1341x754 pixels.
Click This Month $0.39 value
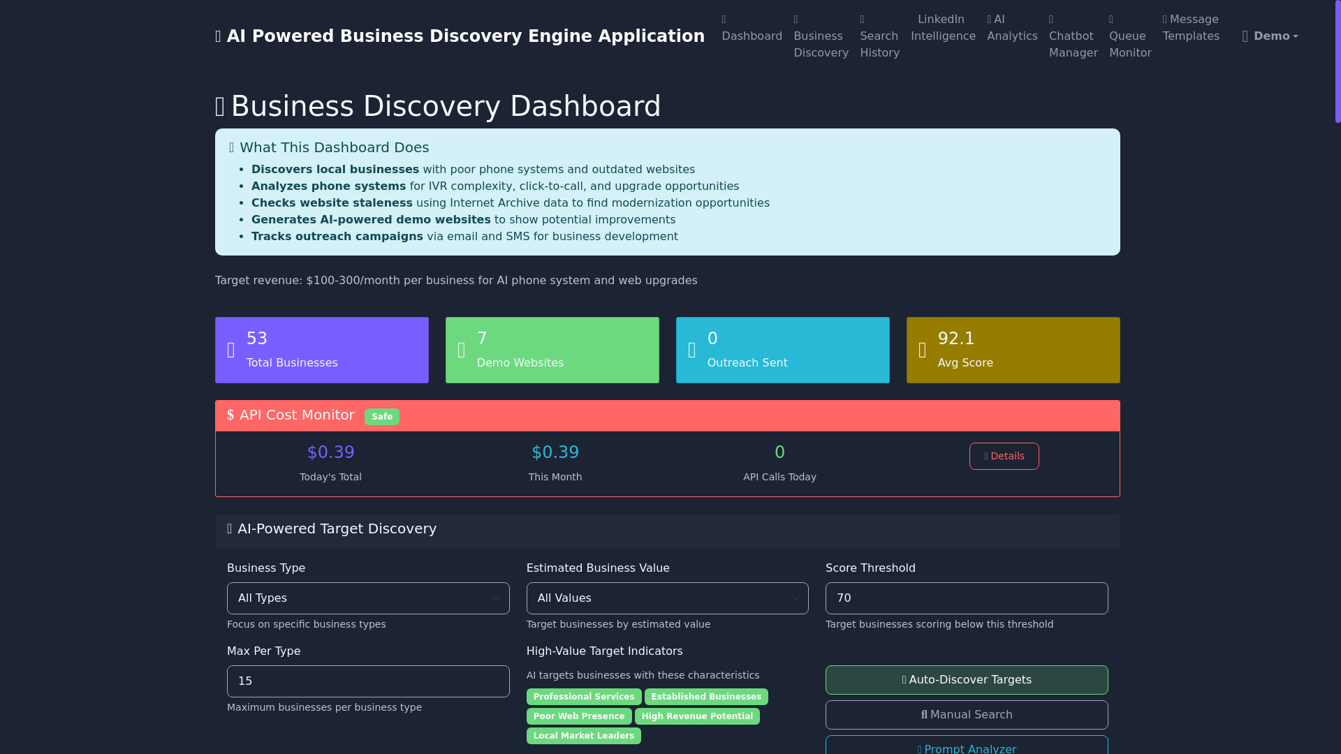click(x=555, y=452)
